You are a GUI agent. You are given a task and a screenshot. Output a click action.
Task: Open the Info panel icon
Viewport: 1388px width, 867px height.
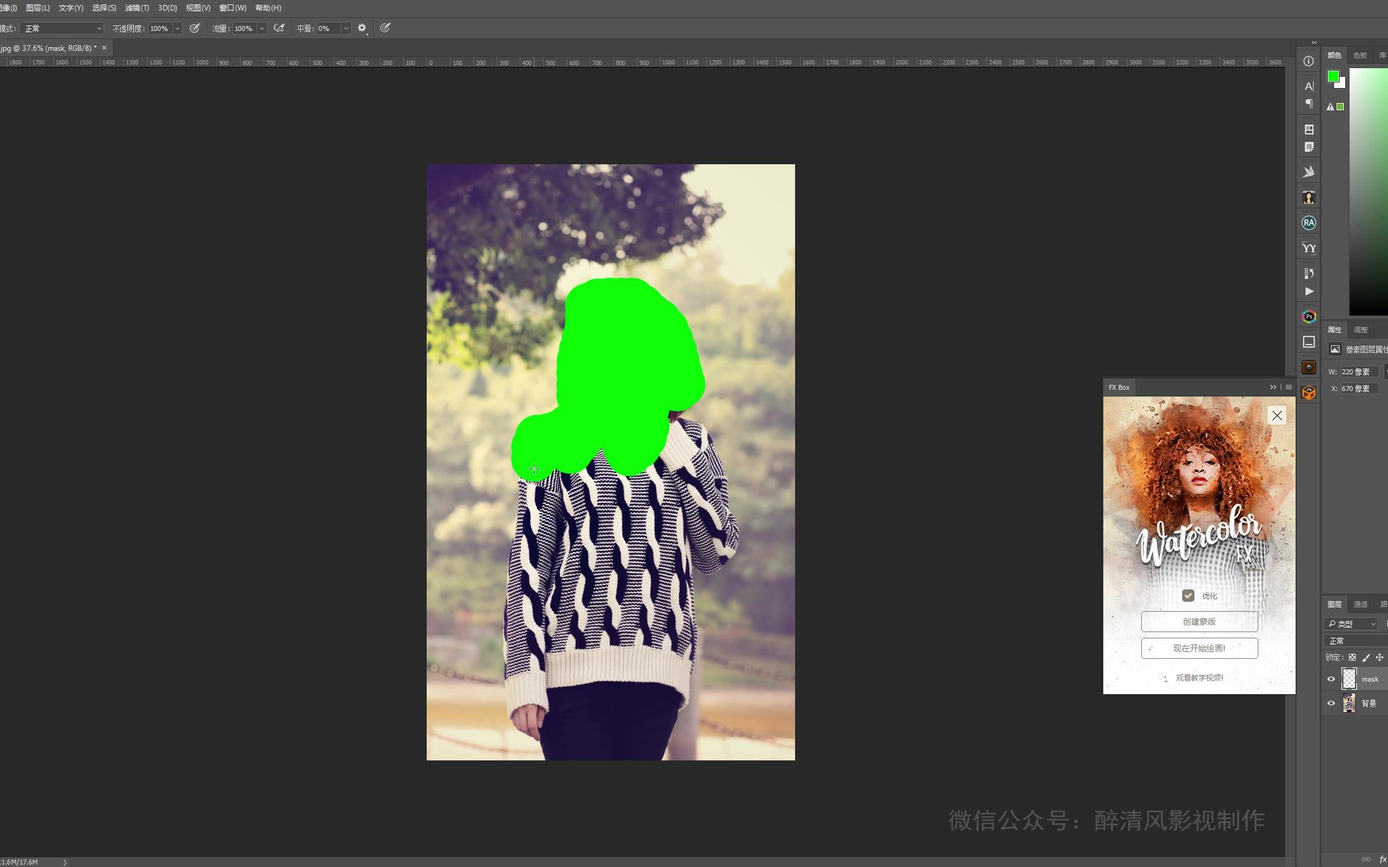(x=1309, y=61)
